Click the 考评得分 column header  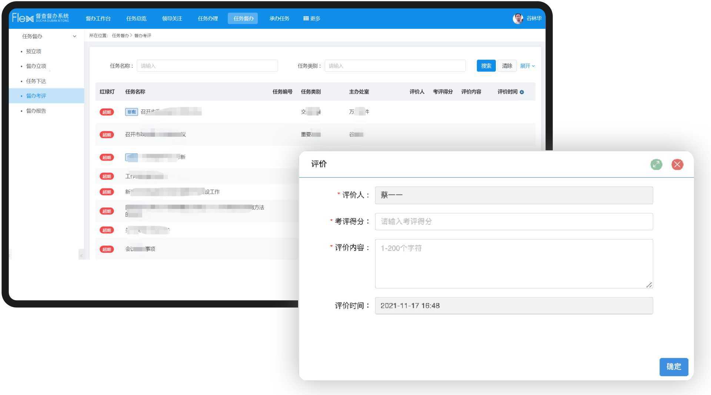443,92
